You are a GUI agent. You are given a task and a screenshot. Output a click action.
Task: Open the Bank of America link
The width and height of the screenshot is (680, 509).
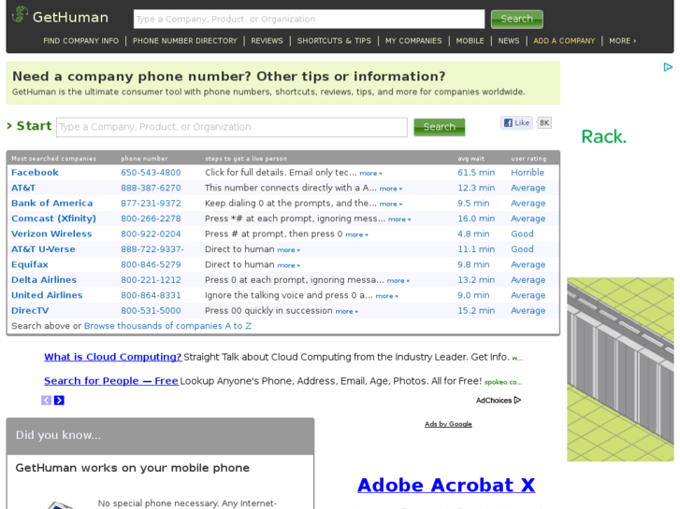(52, 204)
